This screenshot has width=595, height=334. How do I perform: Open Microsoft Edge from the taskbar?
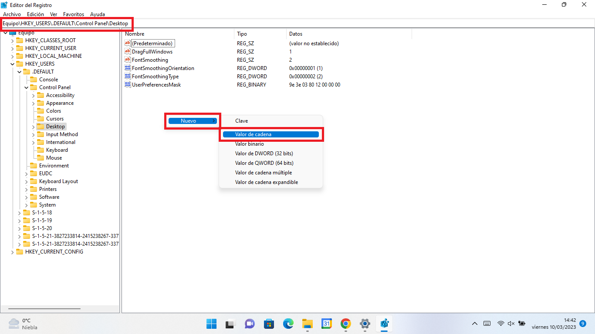point(288,324)
